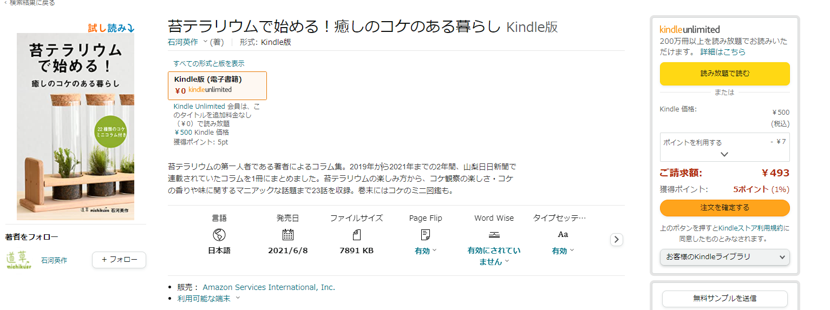Select the Kindle版 (電子書籍) format tab
The width and height of the screenshot is (830, 310).
click(x=217, y=85)
